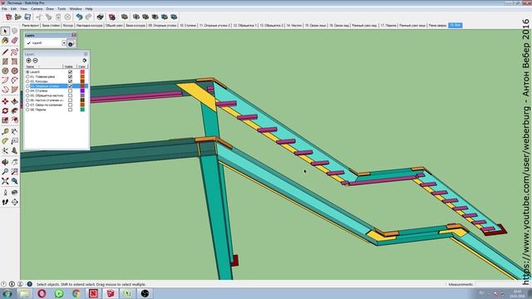This screenshot has height=299, width=532.
Task: Enable visibility for 04 layer
Action: 70,91
